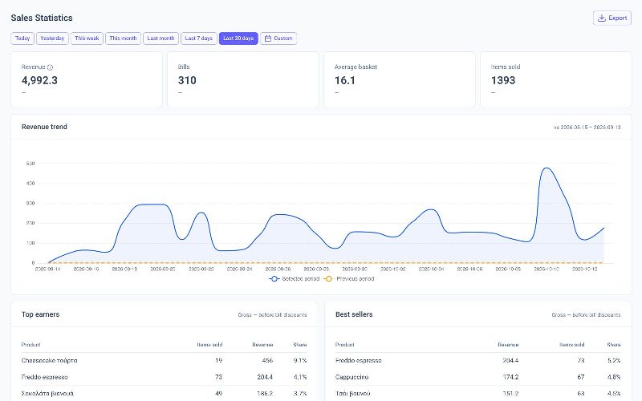Click the chart peak near 2025-10-10
Viewport: 642px width, 401px height.
point(547,168)
